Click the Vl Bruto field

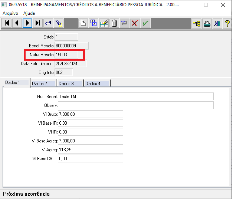click(x=91, y=114)
